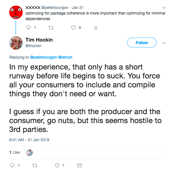The image size is (175, 173).
Task: Follow Tim Hockin
Action: pos(141,43)
